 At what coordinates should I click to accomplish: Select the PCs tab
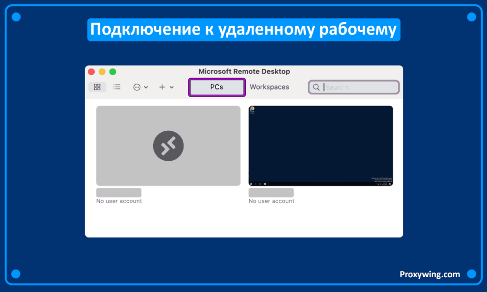click(217, 88)
